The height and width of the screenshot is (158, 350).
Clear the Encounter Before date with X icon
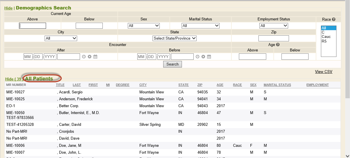pos(203,57)
